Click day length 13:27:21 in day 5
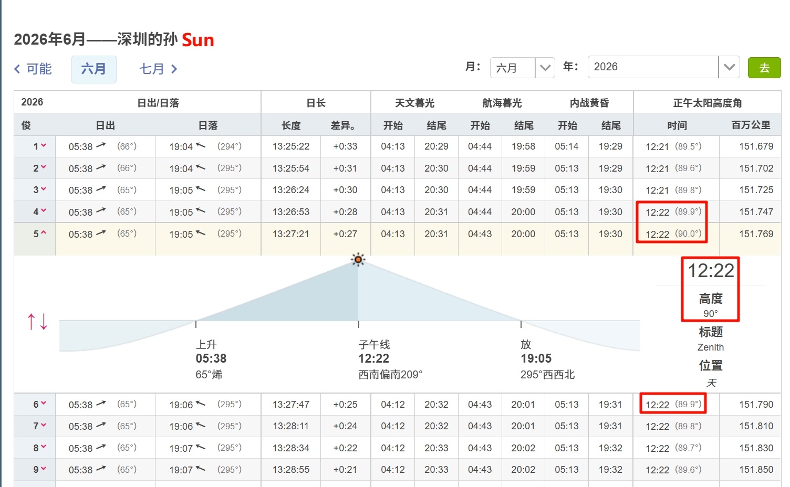The image size is (790, 487). point(291,234)
